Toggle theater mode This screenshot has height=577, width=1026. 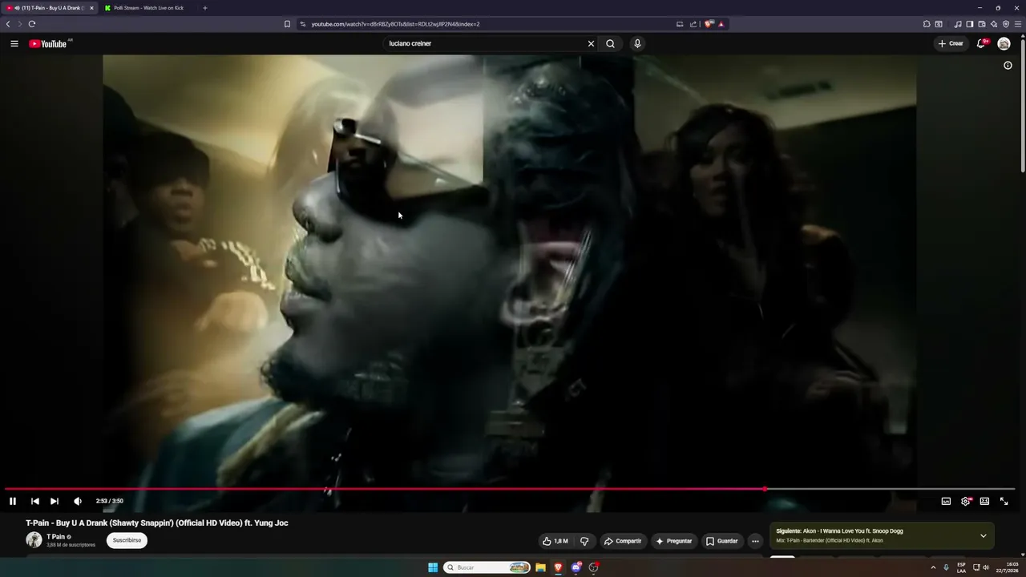click(x=984, y=501)
